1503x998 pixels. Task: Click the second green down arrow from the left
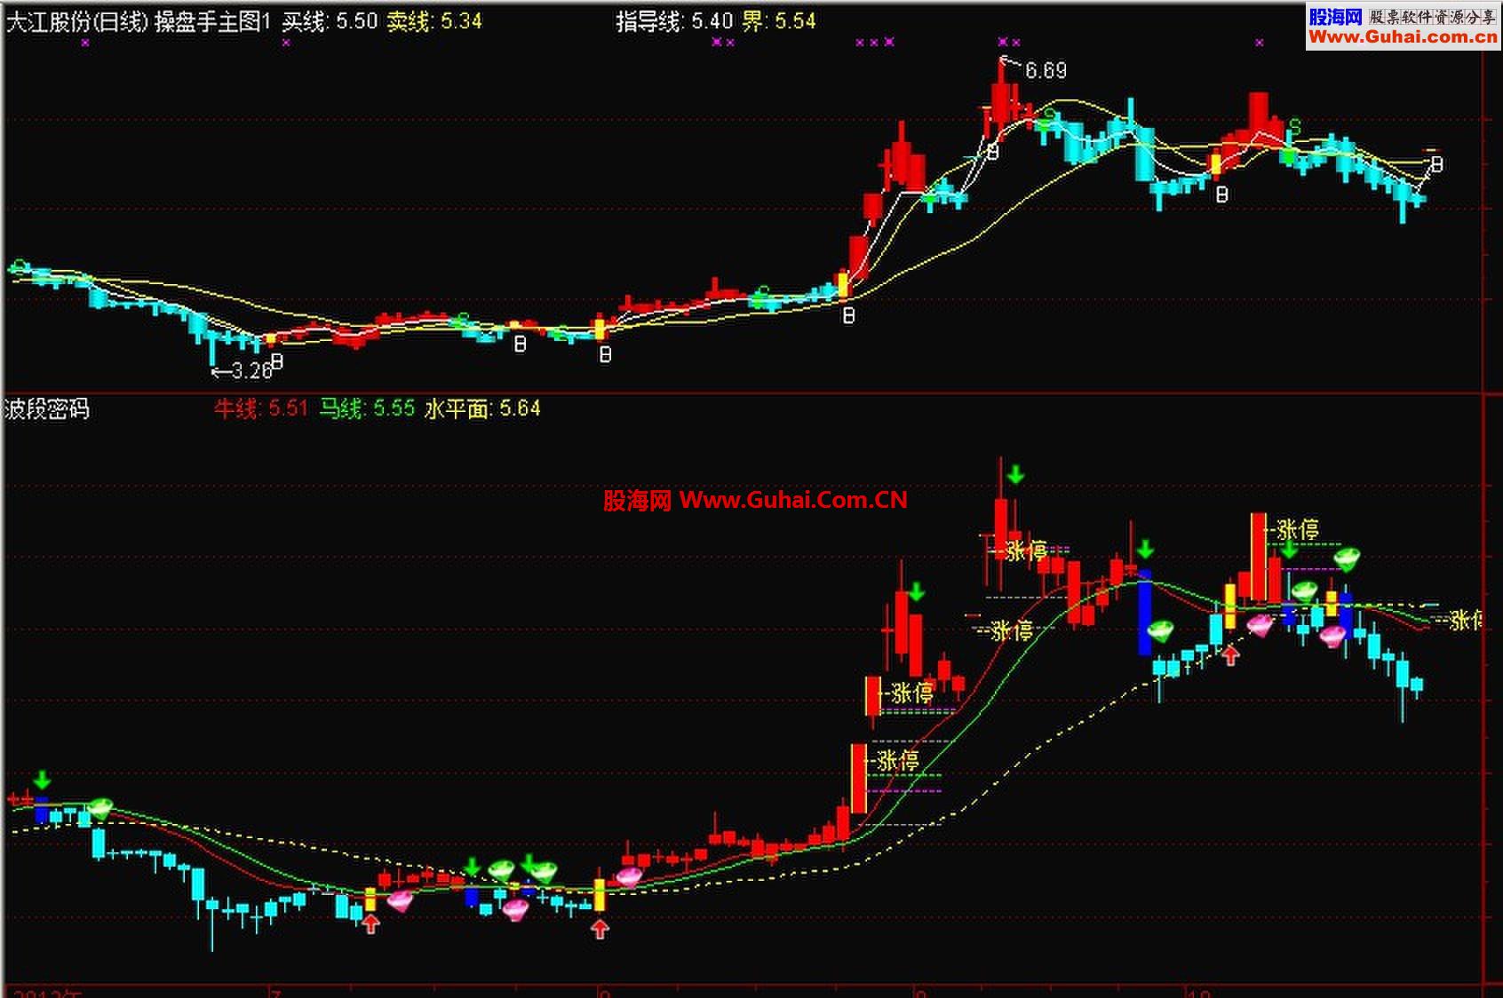pos(473,865)
